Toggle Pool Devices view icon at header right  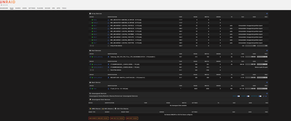point(267,50)
